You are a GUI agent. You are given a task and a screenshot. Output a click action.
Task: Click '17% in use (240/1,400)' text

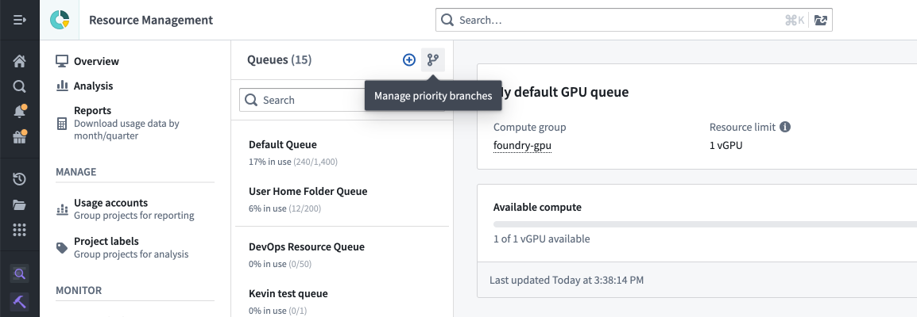coord(293,162)
